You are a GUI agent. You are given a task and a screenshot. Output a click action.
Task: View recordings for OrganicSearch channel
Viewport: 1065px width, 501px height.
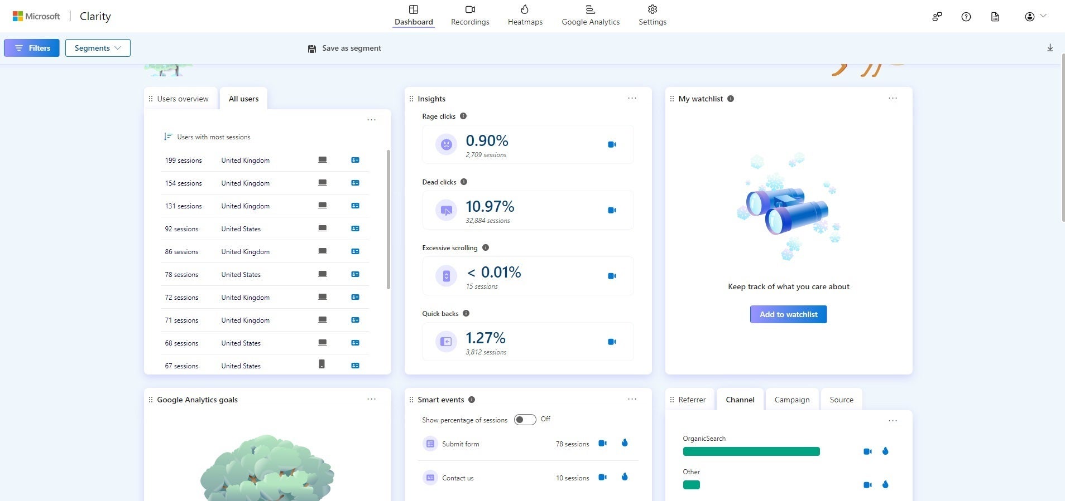[x=867, y=451]
